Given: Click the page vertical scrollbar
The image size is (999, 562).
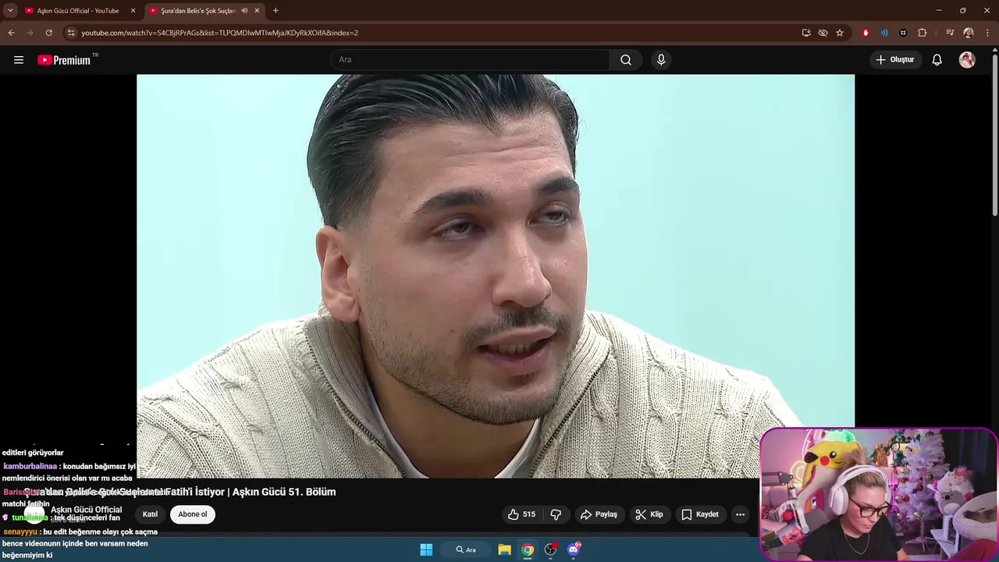Looking at the screenshot, I should 994,137.
